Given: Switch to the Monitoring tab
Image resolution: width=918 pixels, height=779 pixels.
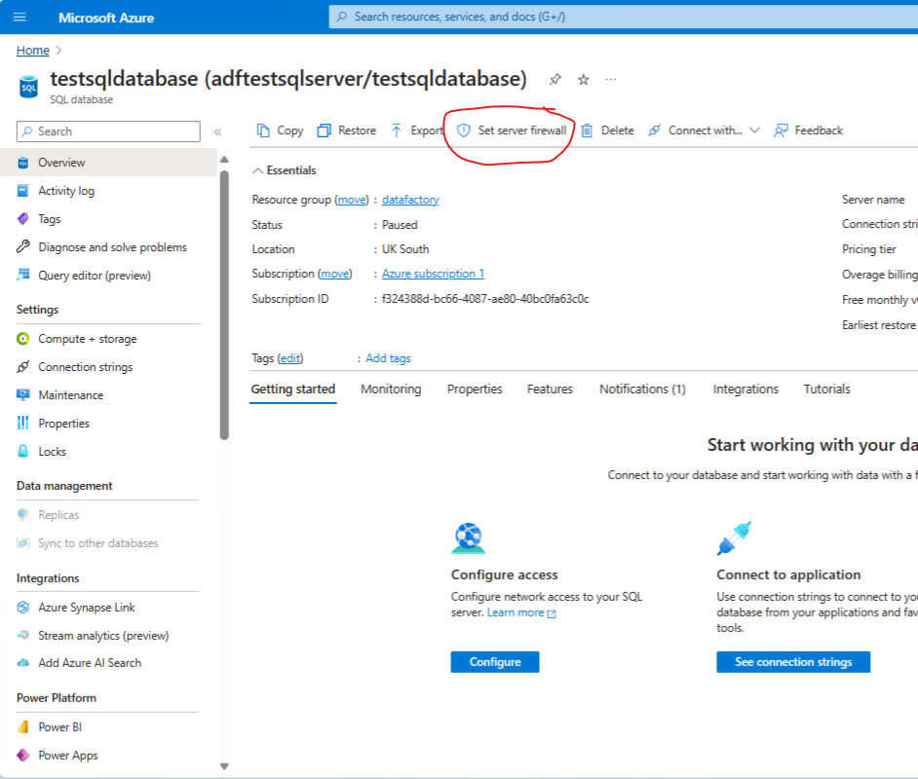Looking at the screenshot, I should tap(391, 389).
